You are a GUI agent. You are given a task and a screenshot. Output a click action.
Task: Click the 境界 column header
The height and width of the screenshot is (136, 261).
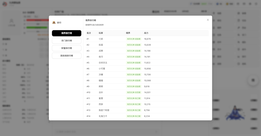pyautogui.click(x=128, y=33)
